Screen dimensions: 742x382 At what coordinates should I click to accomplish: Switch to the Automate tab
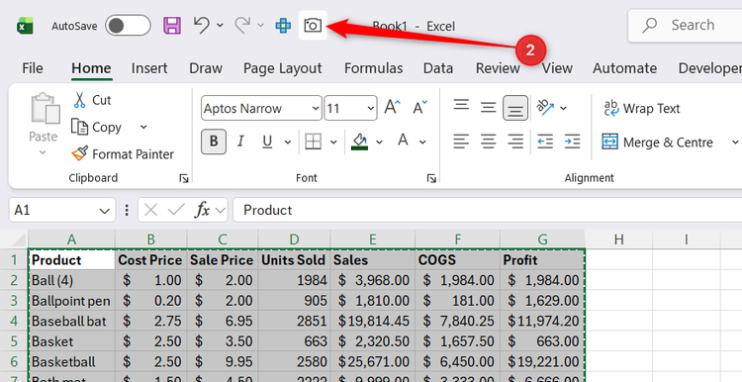click(624, 68)
